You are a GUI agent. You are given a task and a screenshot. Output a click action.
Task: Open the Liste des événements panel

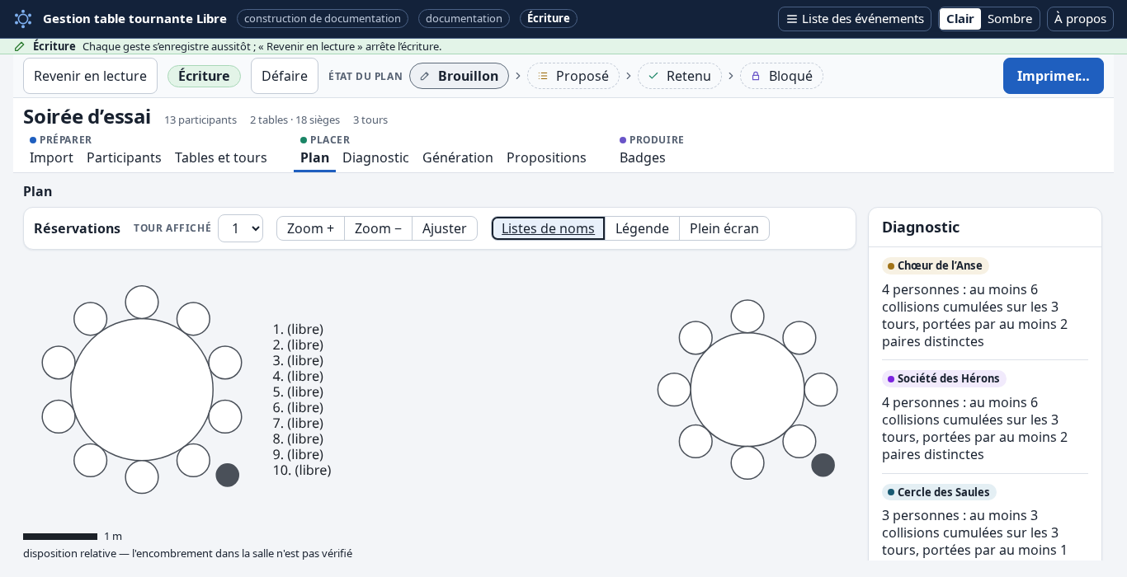point(855,19)
